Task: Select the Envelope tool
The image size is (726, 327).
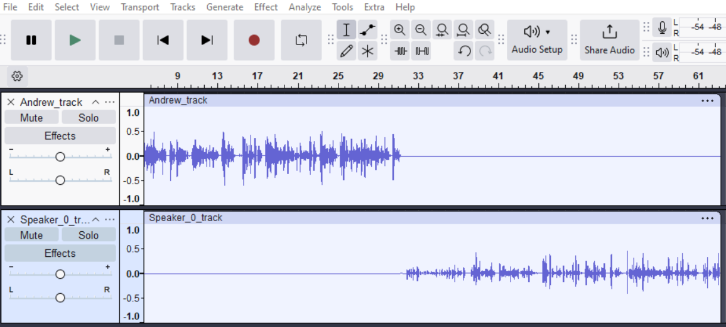Action: [x=368, y=29]
